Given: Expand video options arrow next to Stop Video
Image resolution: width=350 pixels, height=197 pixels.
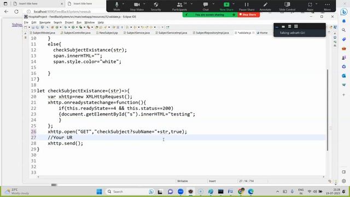Looking at the screenshot, I should 144,4.
